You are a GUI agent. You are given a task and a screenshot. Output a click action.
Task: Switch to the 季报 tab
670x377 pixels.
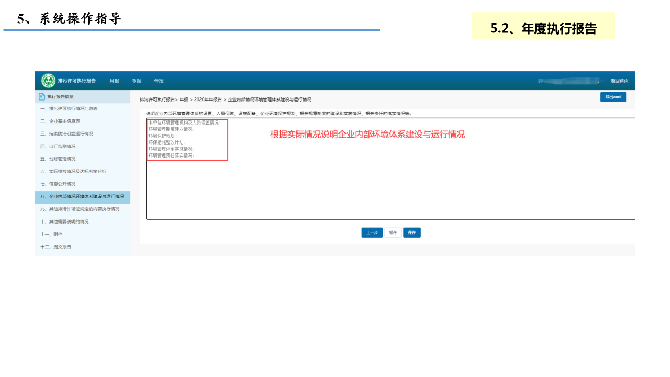point(137,81)
